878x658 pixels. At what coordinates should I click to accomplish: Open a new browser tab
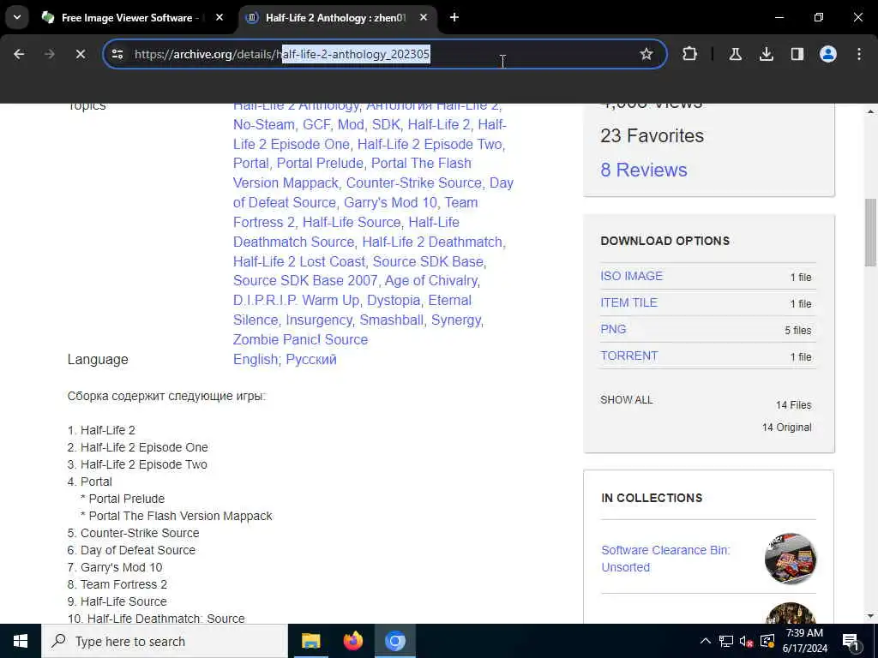click(454, 17)
